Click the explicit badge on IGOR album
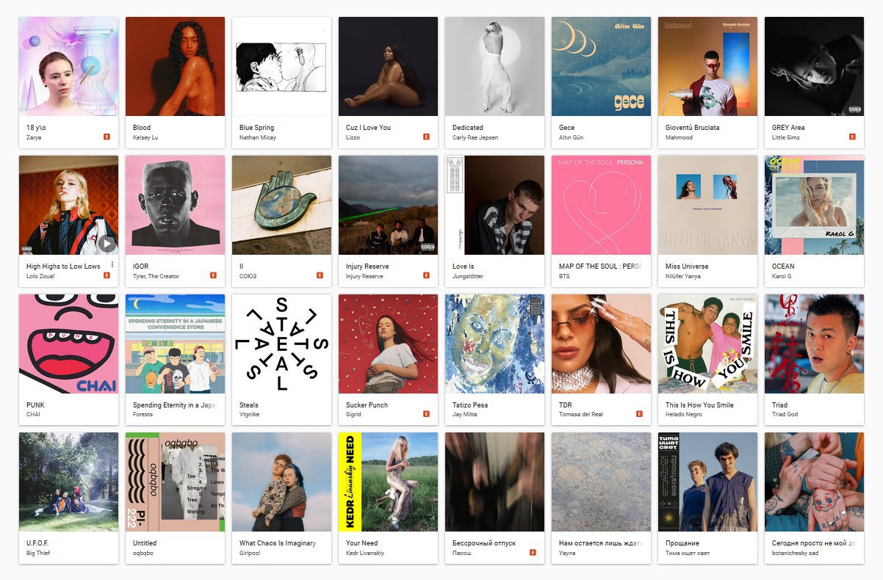 (x=214, y=275)
